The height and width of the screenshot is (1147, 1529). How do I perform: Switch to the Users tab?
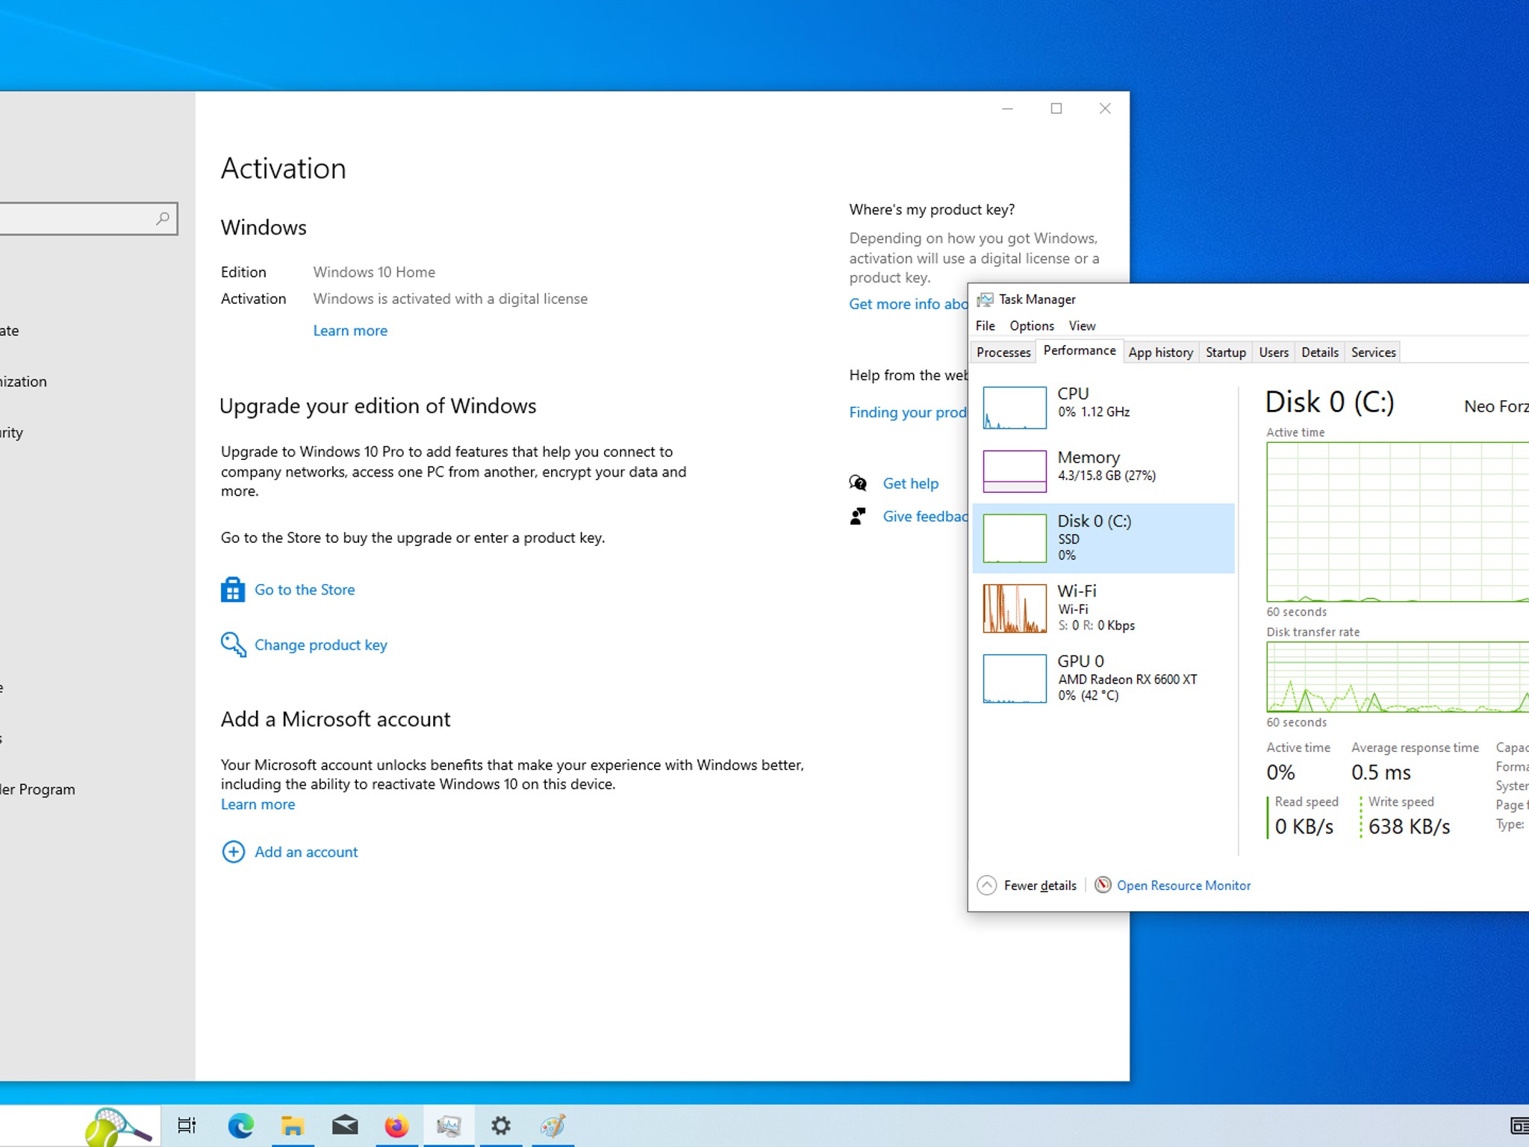1274,352
